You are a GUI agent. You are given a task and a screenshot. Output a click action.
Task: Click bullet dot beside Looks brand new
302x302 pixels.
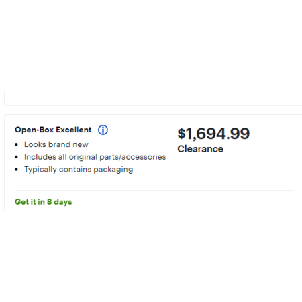16,145
